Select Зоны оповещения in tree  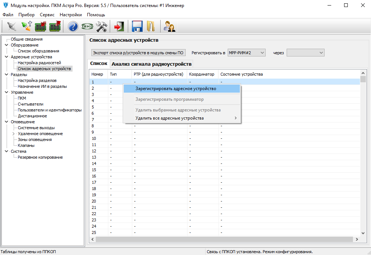tap(35, 139)
